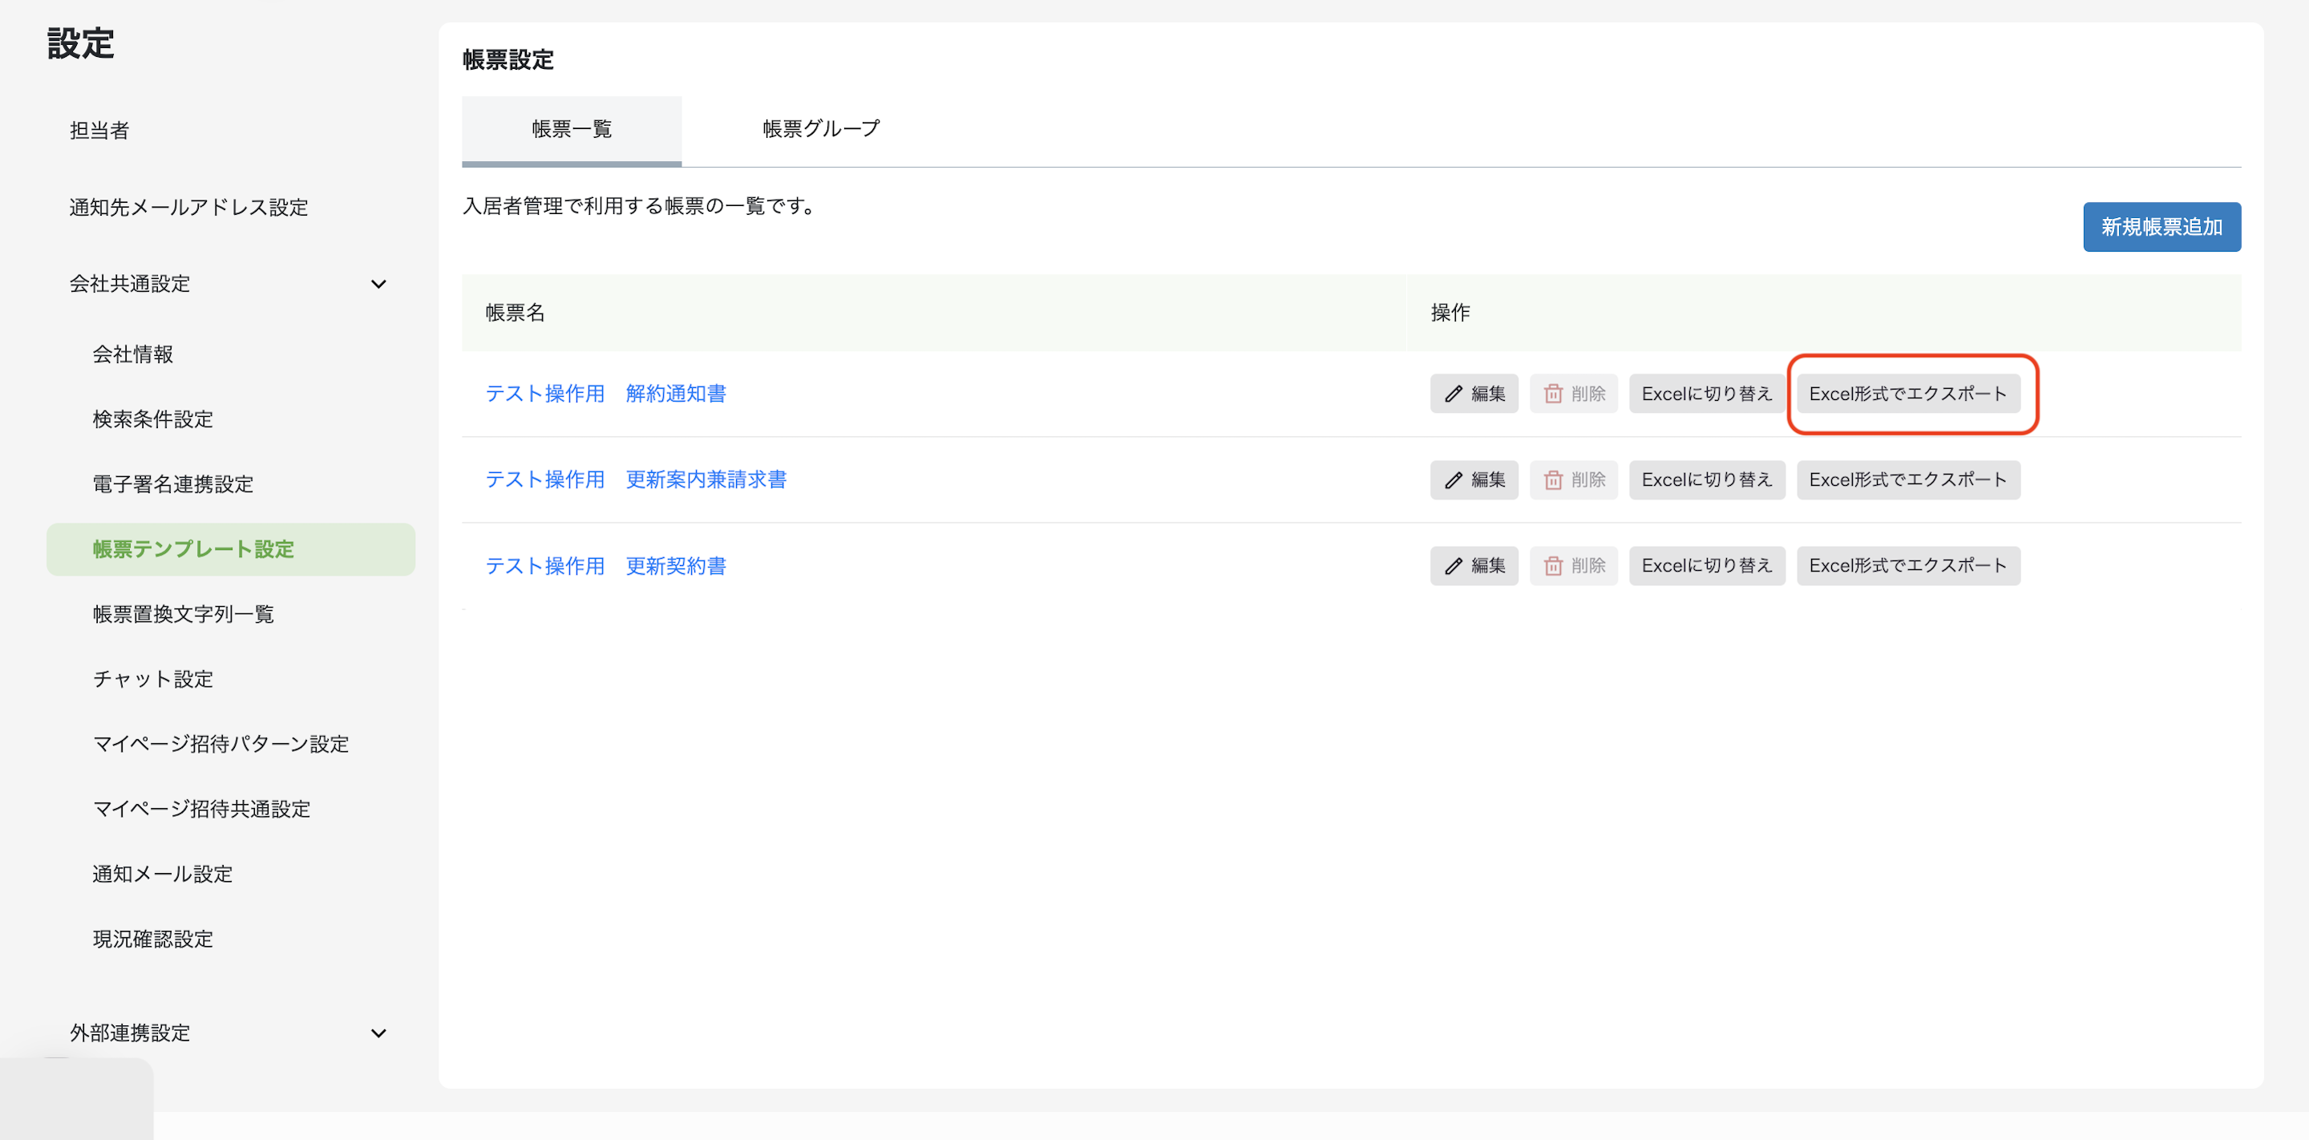This screenshot has width=2309, height=1140.
Task: Add a new form with 新規帳票追加
Action: tap(2161, 227)
